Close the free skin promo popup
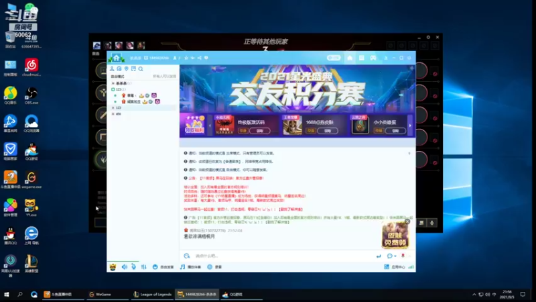536x302 pixels. point(407,221)
